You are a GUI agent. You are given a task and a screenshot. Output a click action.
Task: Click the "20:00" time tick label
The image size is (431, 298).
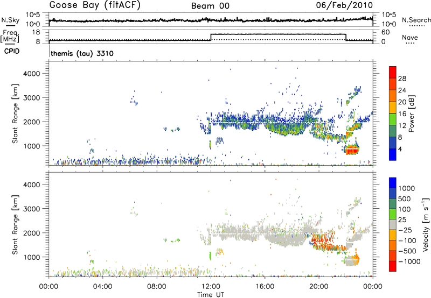(x=318, y=287)
